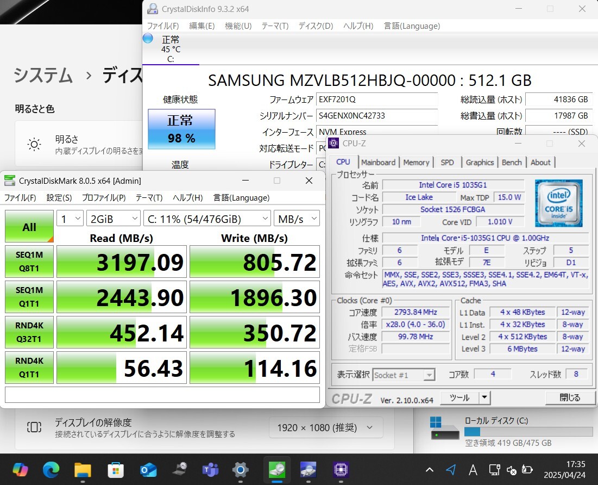The width and height of the screenshot is (598, 485).
Task: Switch to Bench tab in CPU-Z
Action: (x=512, y=163)
